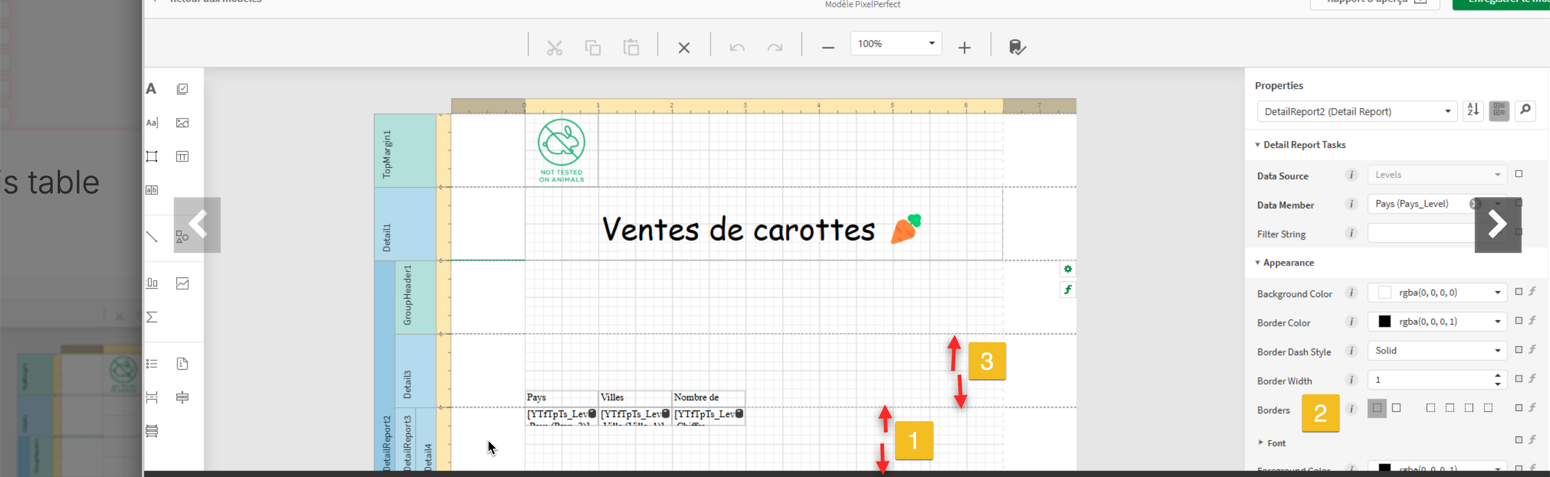Go to next image with right arrow
Screen dimensions: 1550x477
[1498, 225]
